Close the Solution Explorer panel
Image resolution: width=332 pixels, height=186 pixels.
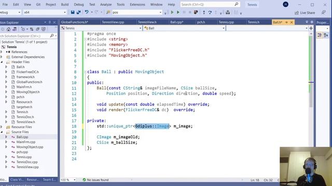(x=54, y=22)
